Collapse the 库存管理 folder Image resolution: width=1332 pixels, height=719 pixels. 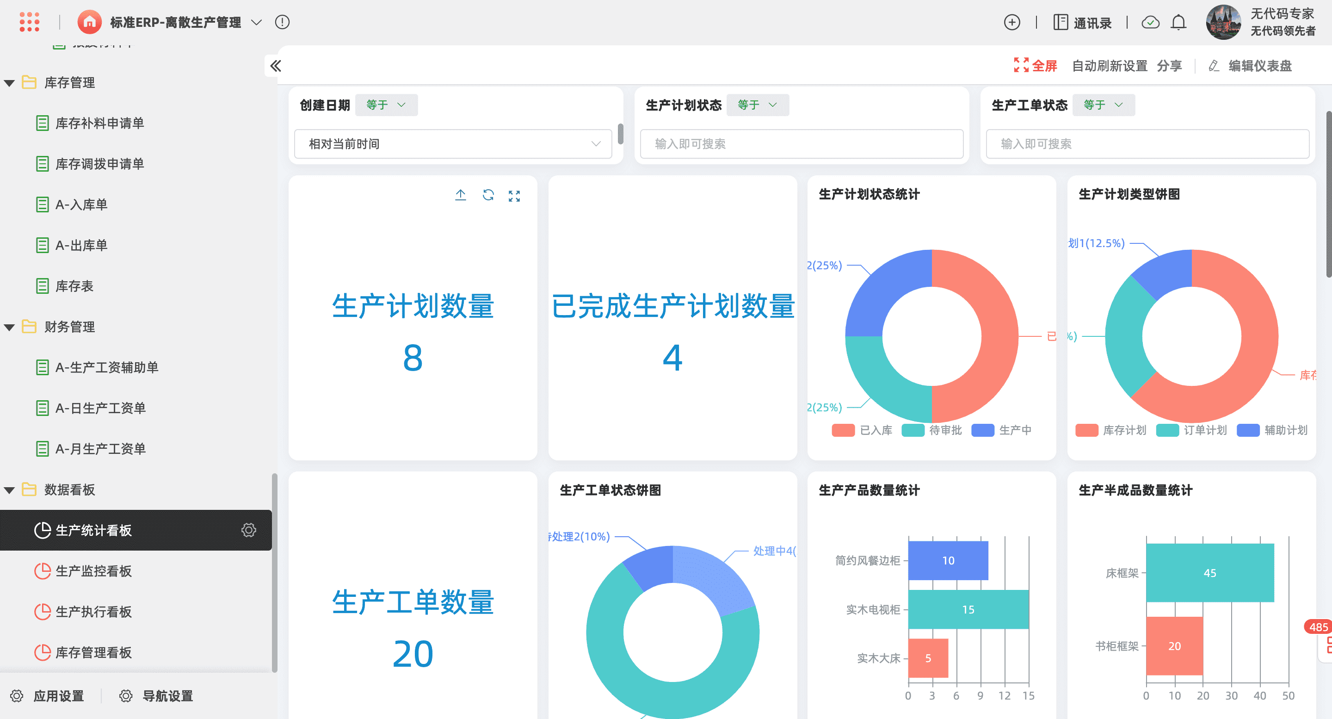click(9, 83)
